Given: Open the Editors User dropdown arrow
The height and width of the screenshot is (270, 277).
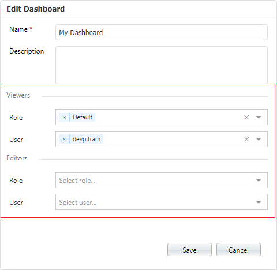Looking at the screenshot, I should coord(259,202).
